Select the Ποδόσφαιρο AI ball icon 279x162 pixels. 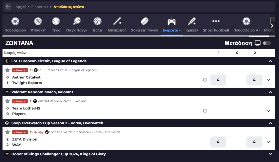click(246, 21)
